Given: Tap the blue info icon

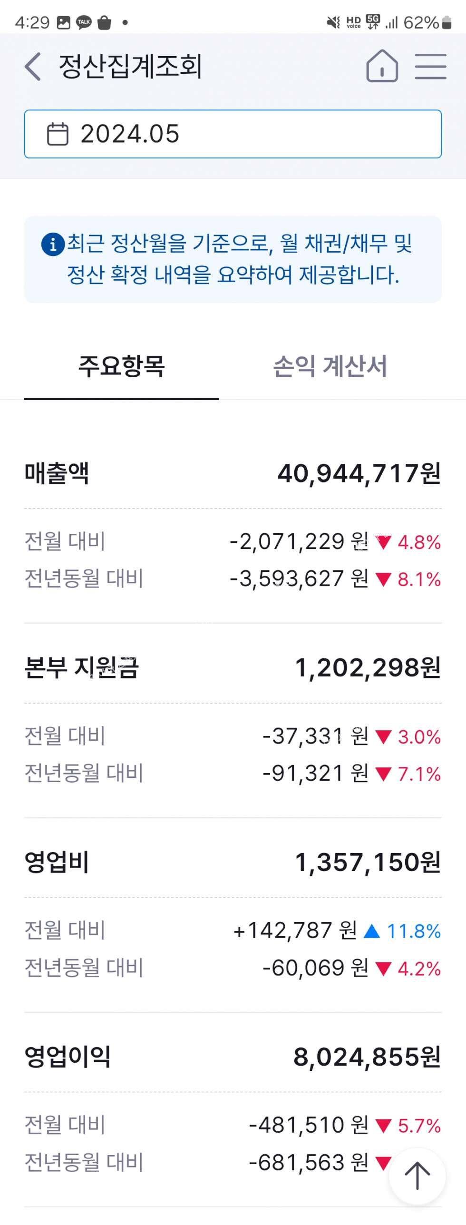Looking at the screenshot, I should tap(53, 245).
